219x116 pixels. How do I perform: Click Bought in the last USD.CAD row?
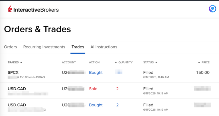pos(96,105)
